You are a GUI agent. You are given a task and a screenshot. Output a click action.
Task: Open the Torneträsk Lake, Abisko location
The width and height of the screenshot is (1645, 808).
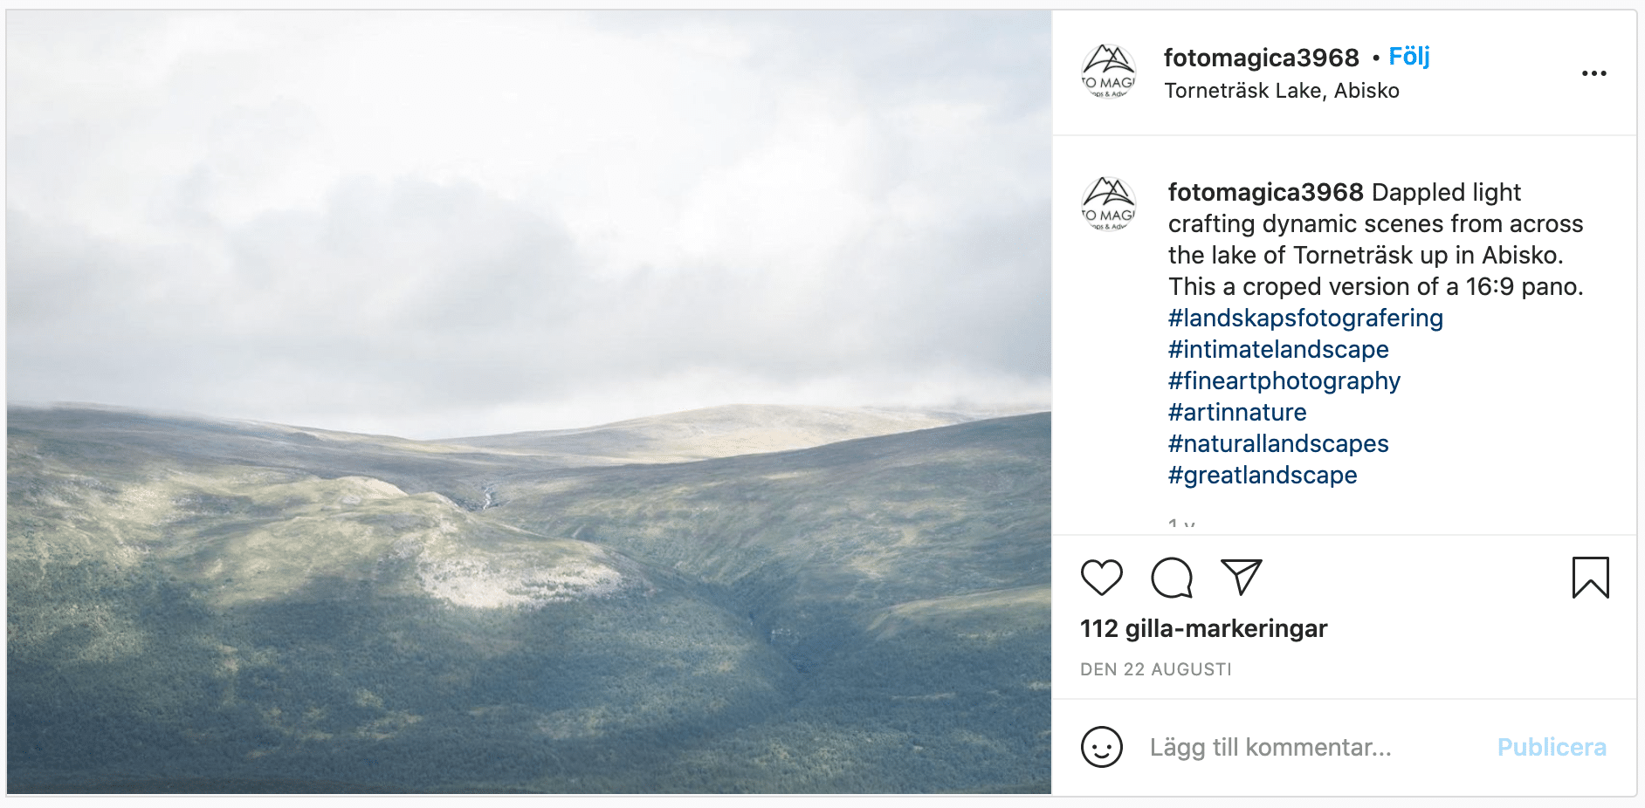pyautogui.click(x=1281, y=91)
